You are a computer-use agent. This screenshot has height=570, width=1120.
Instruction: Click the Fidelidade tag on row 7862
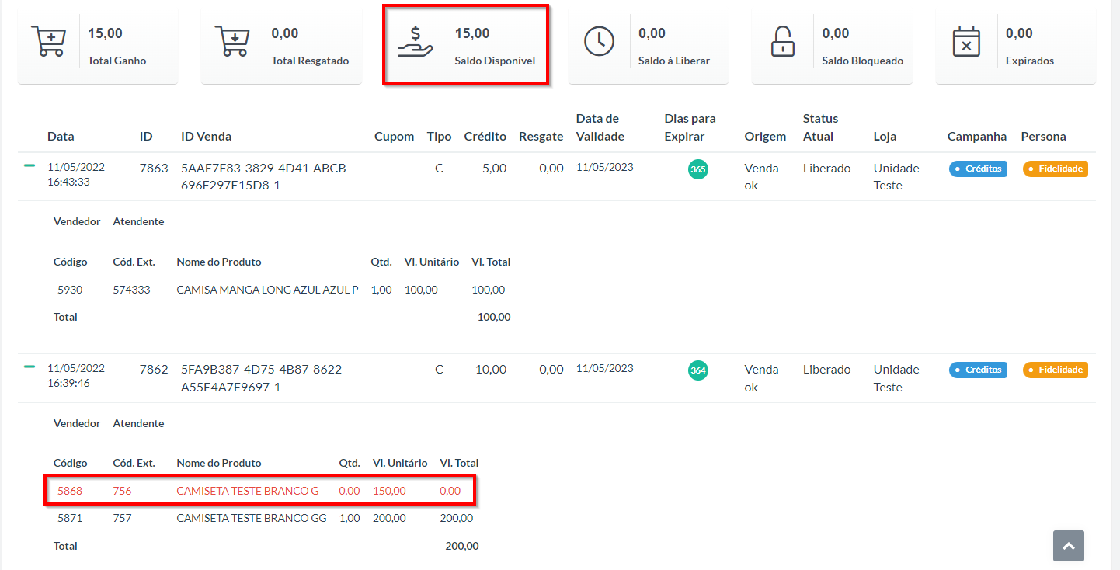[1055, 370]
